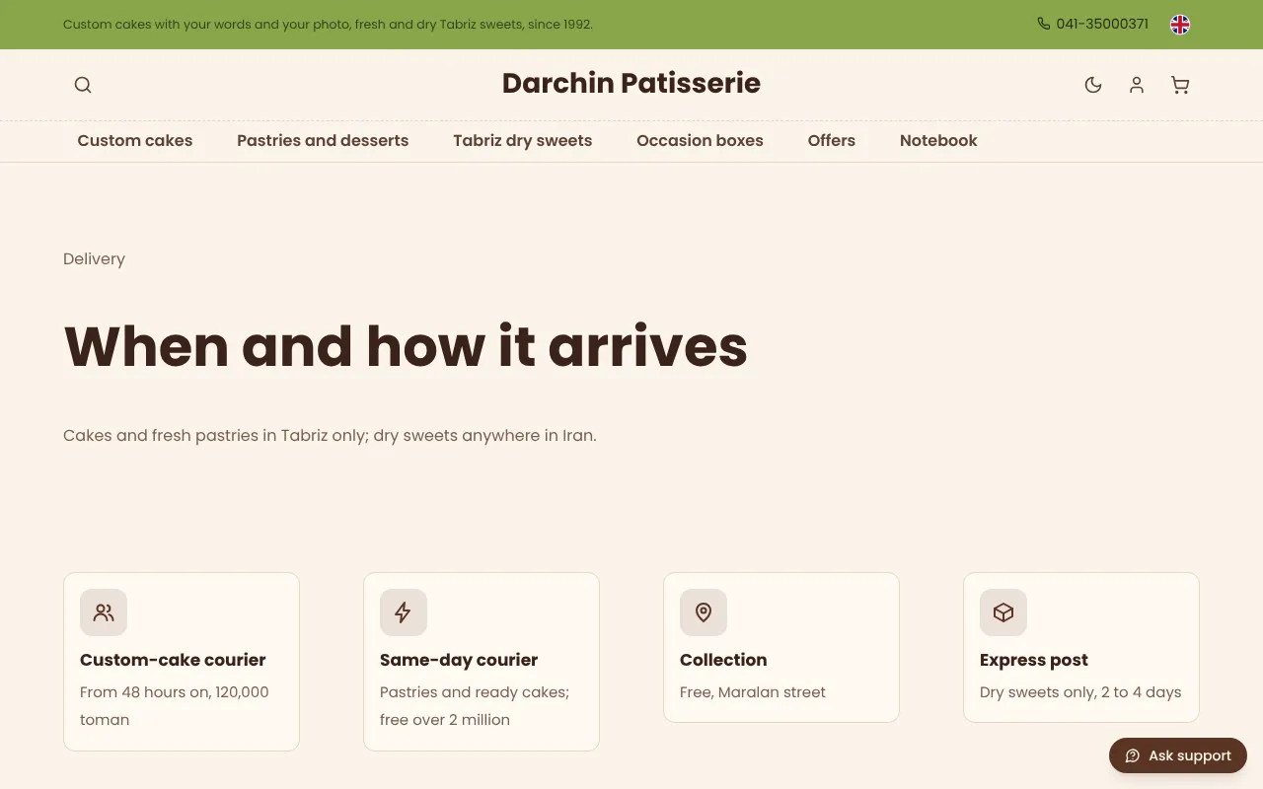This screenshot has width=1263, height=789.
Task: Open Pastries and desserts menu
Action: 323,141
